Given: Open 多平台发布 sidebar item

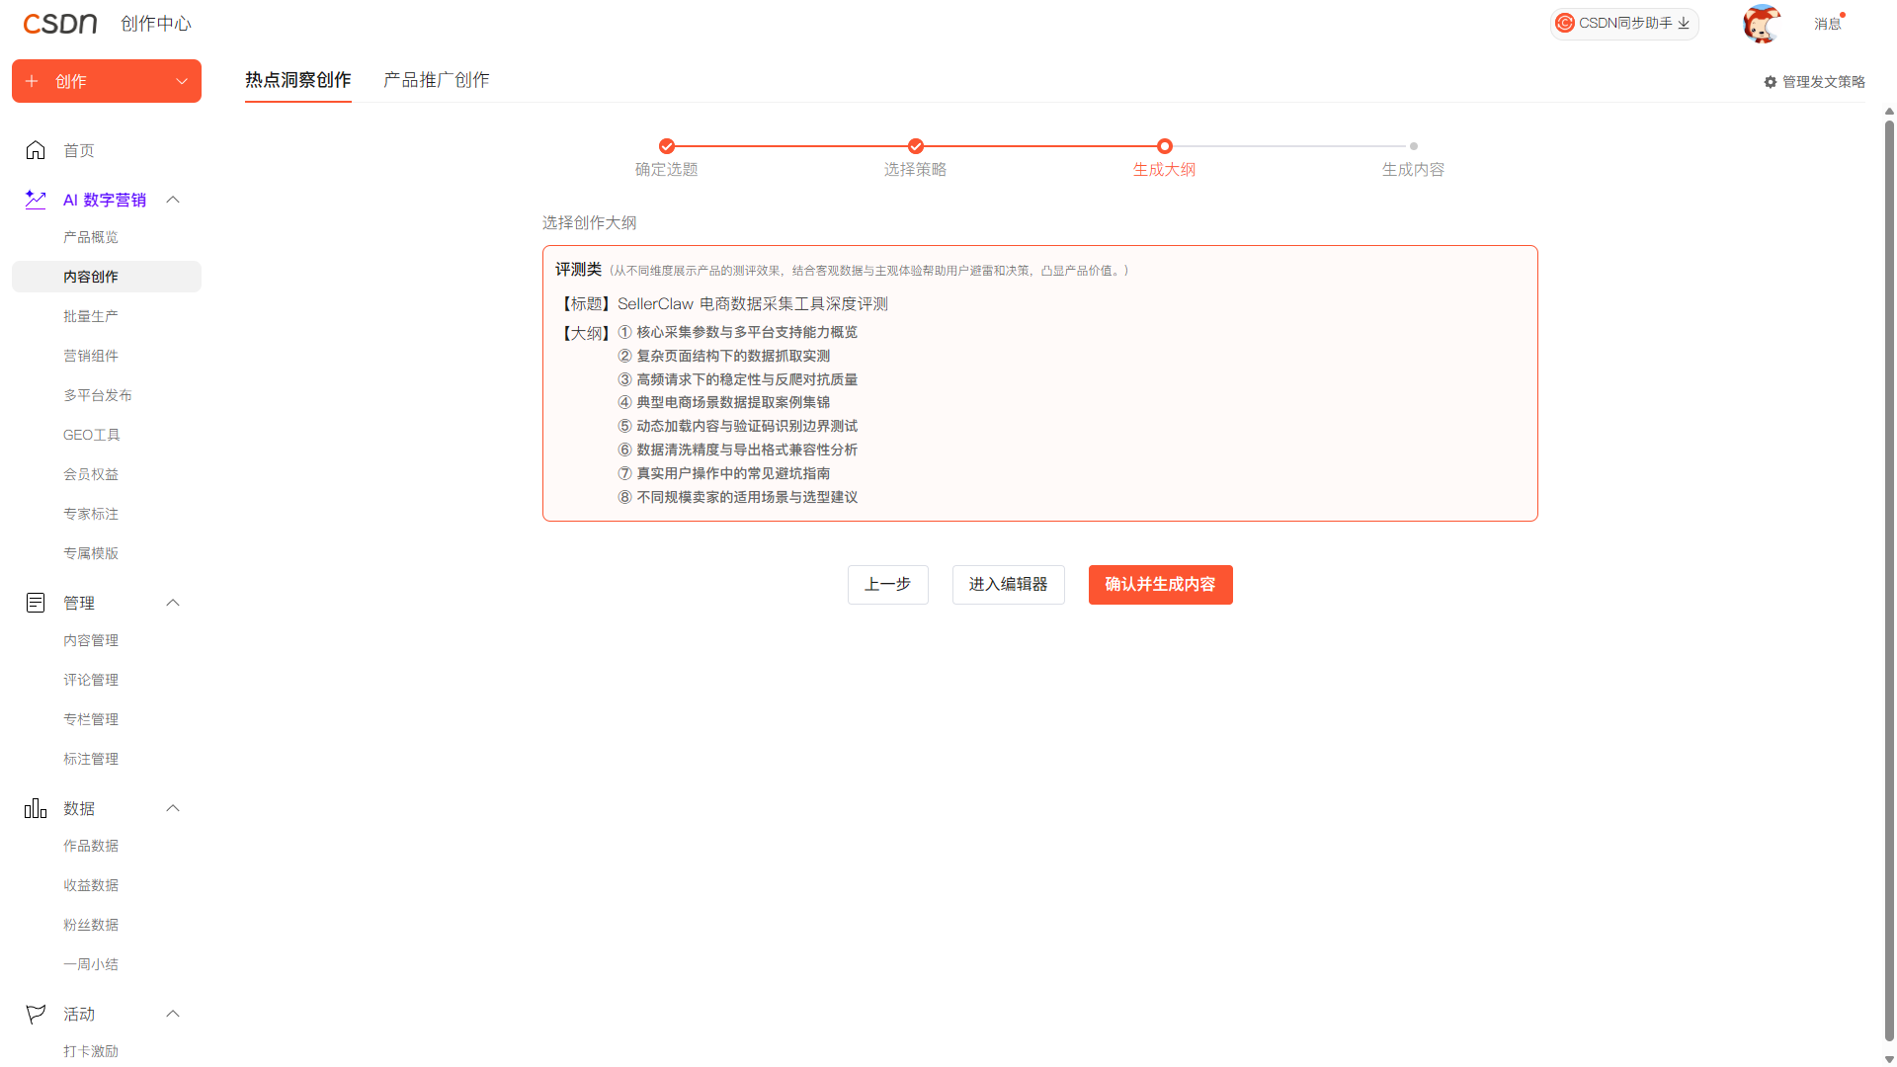Looking at the screenshot, I should click(98, 395).
